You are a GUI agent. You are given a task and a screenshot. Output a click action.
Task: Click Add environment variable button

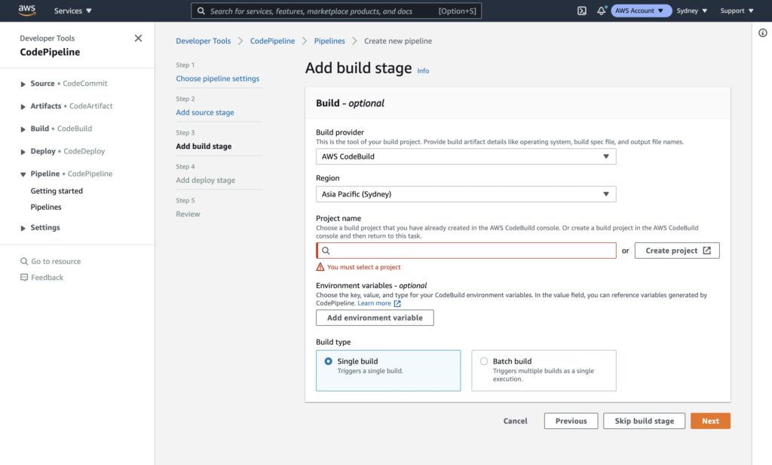coord(375,318)
